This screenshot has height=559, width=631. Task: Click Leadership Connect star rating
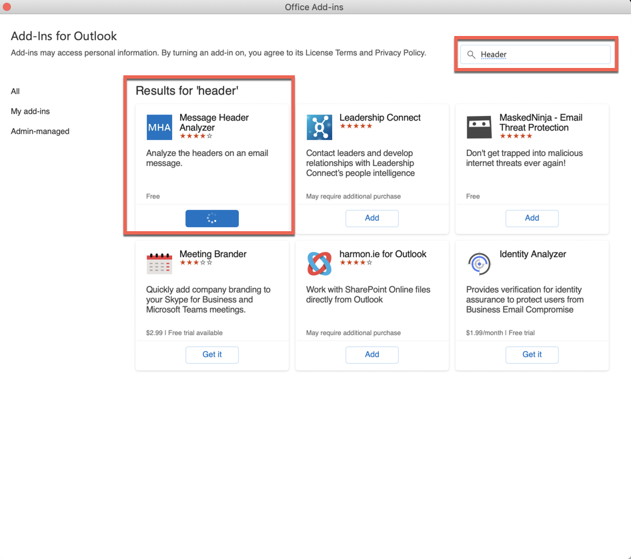356,126
